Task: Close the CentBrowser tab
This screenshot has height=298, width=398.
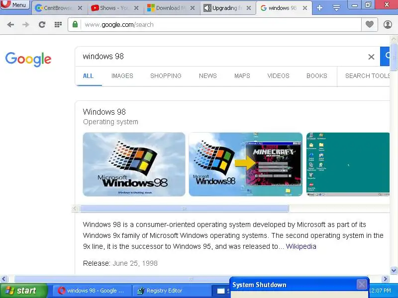Action: (x=80, y=8)
